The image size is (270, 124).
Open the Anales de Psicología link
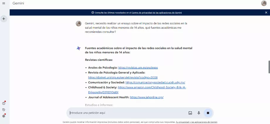pos(138,68)
